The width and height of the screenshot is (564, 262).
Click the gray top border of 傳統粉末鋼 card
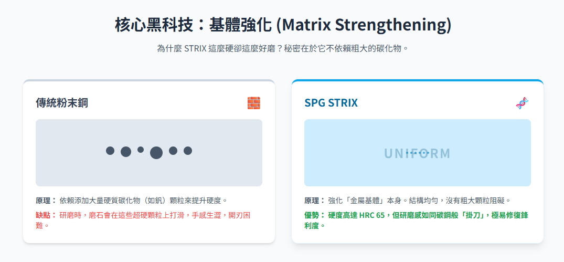(149, 81)
